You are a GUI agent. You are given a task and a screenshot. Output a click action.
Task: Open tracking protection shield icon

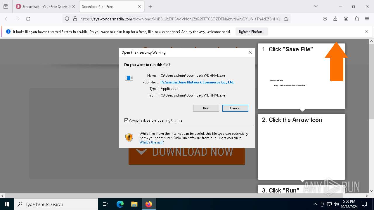(x=67, y=19)
